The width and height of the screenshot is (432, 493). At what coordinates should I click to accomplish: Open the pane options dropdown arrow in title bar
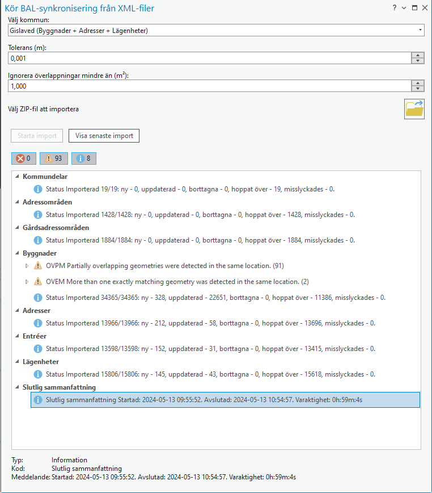tap(404, 8)
